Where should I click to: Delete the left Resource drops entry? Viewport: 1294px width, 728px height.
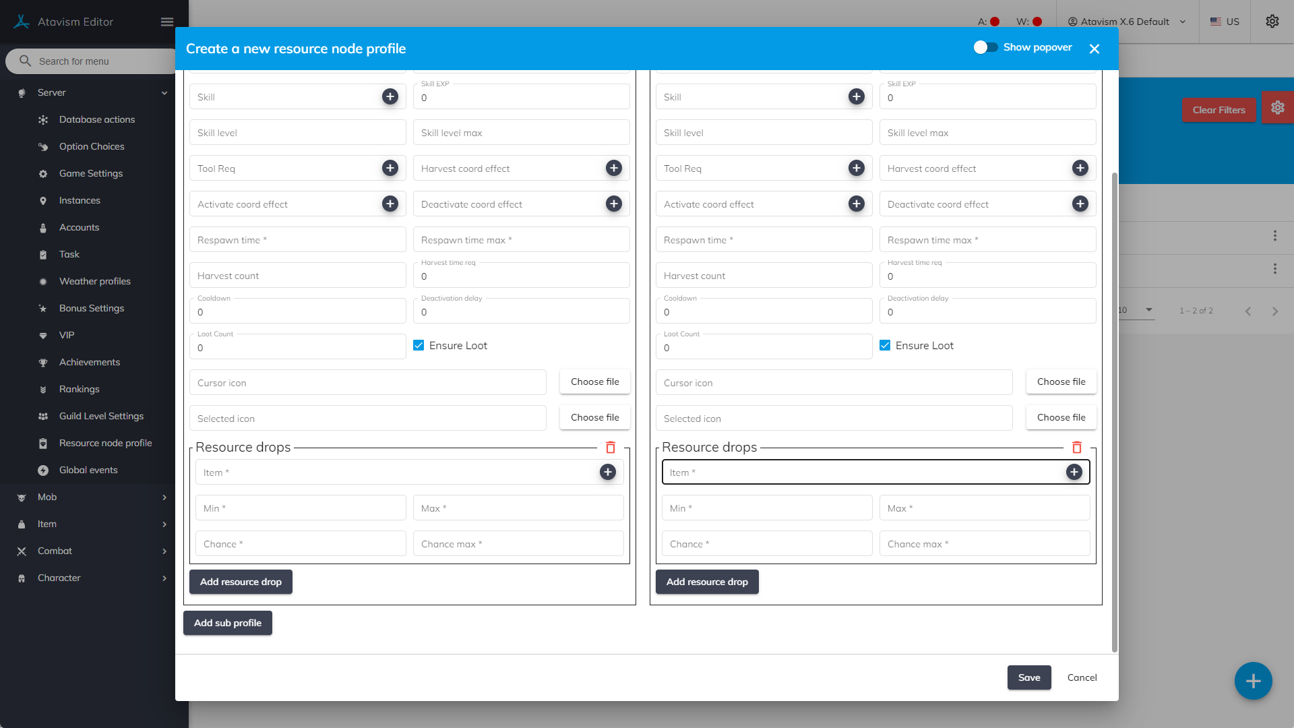click(x=611, y=448)
